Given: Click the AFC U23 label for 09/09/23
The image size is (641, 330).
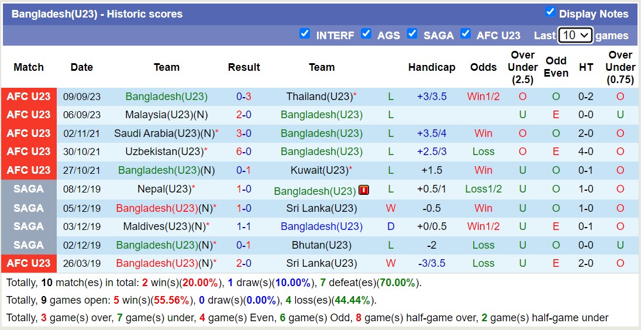Looking at the screenshot, I should (x=29, y=97).
